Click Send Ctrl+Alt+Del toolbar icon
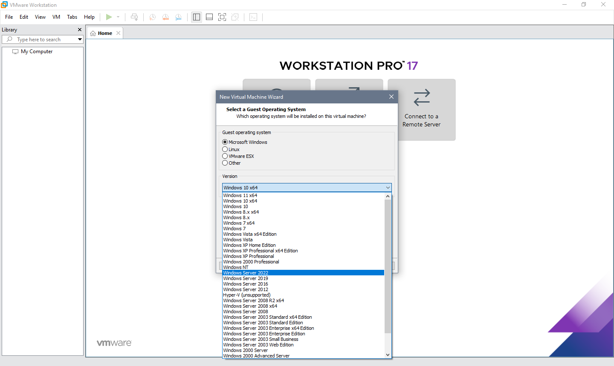This screenshot has width=614, height=366. [x=134, y=17]
